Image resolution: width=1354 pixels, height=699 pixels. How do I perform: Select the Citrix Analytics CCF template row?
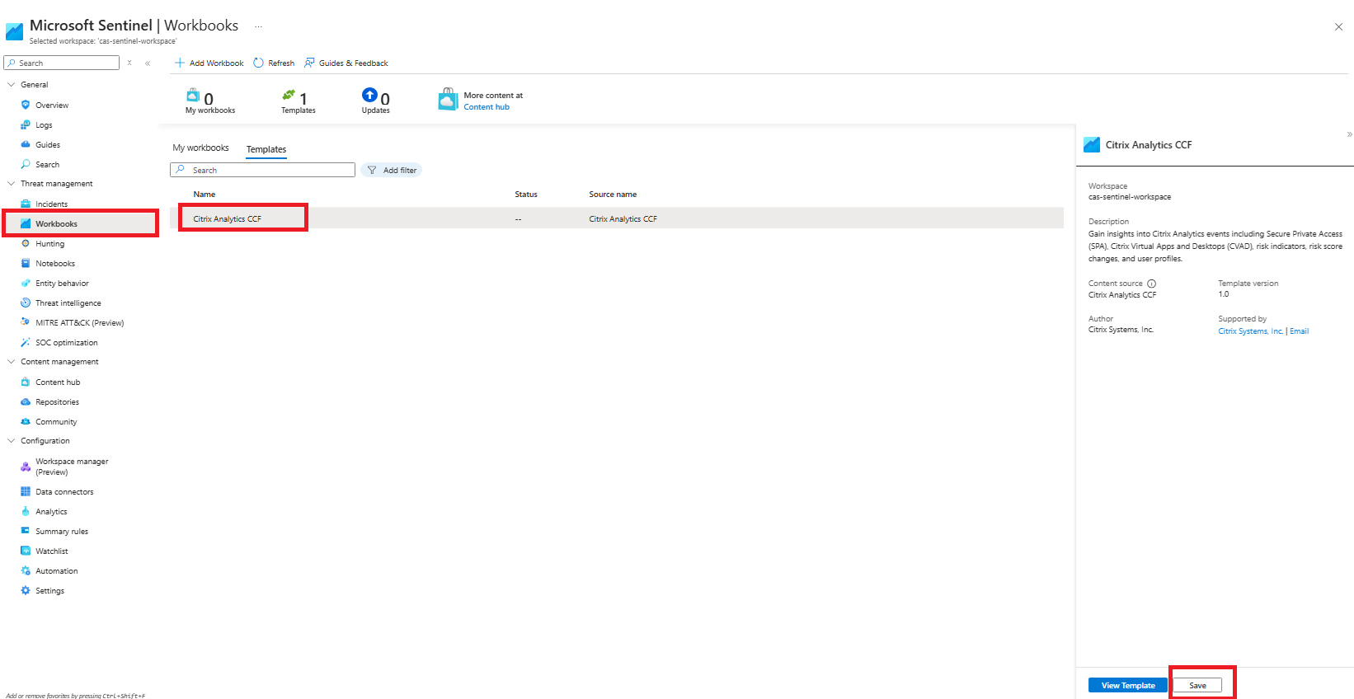pyautogui.click(x=617, y=218)
